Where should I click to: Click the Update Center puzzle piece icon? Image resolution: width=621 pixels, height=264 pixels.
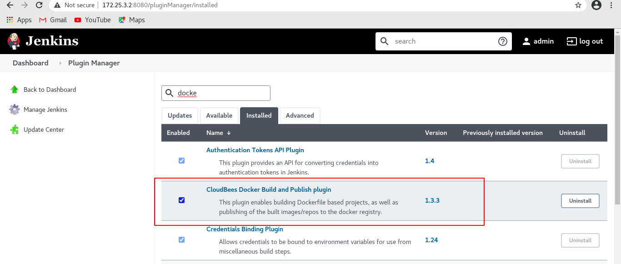point(15,130)
